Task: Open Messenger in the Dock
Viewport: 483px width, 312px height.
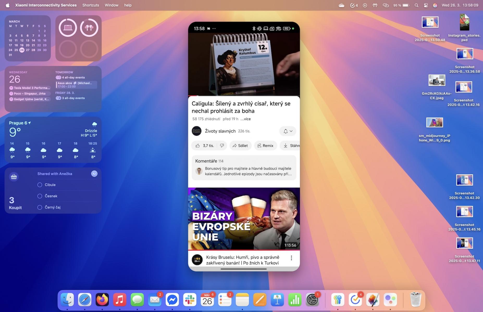Action: click(172, 300)
